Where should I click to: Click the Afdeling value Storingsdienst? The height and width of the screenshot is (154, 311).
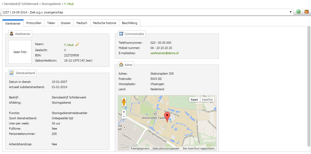tap(61, 103)
